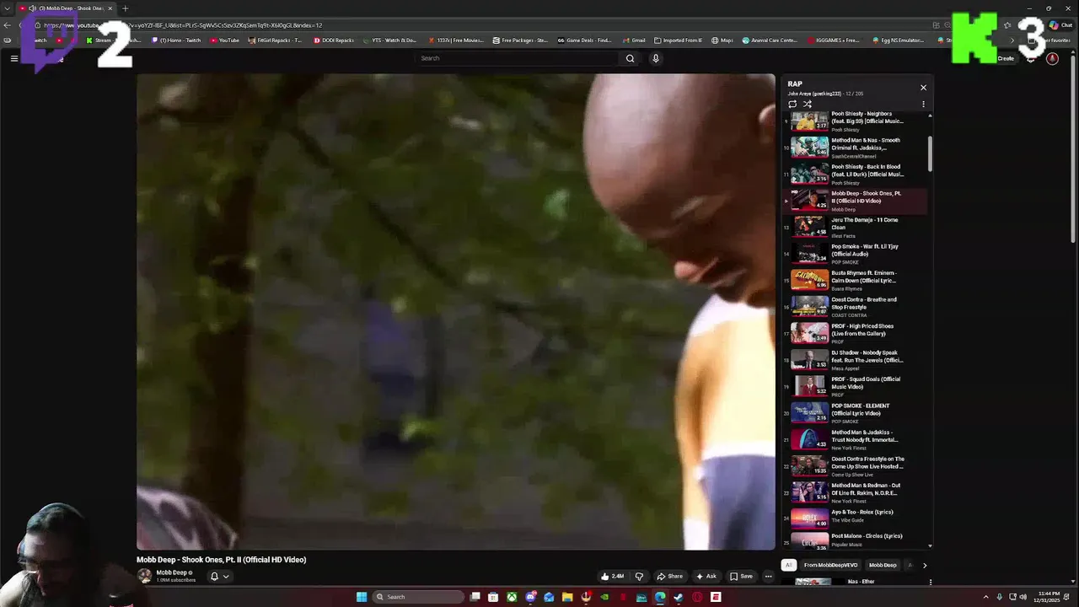Play Jeru The Damaja - 11 Come Clean

(856, 227)
